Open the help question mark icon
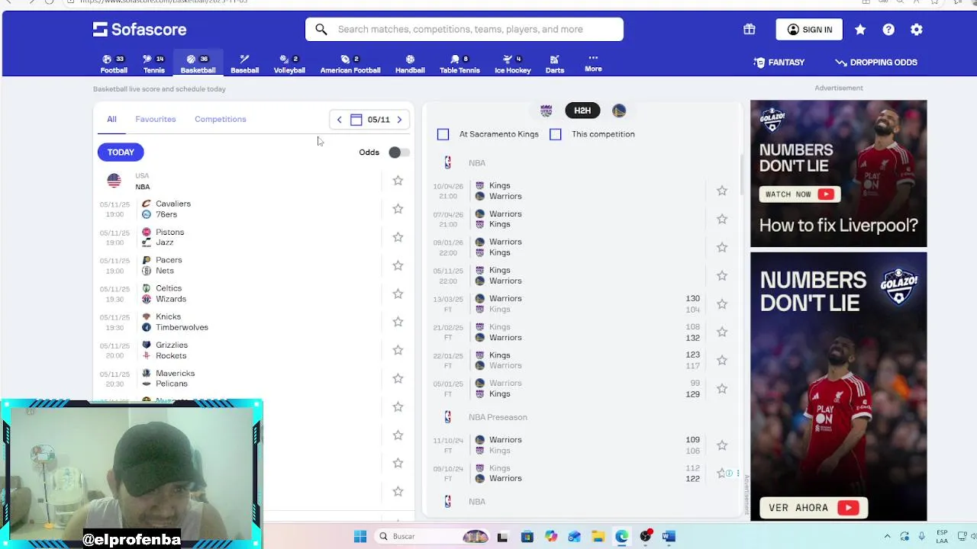The width and height of the screenshot is (977, 549). (888, 29)
